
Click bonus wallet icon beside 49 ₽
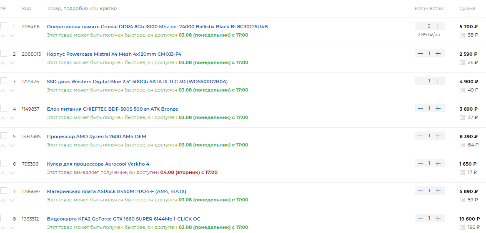point(462,90)
